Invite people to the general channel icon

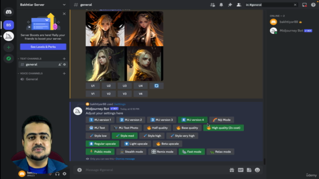pyautogui.click(x=60, y=65)
